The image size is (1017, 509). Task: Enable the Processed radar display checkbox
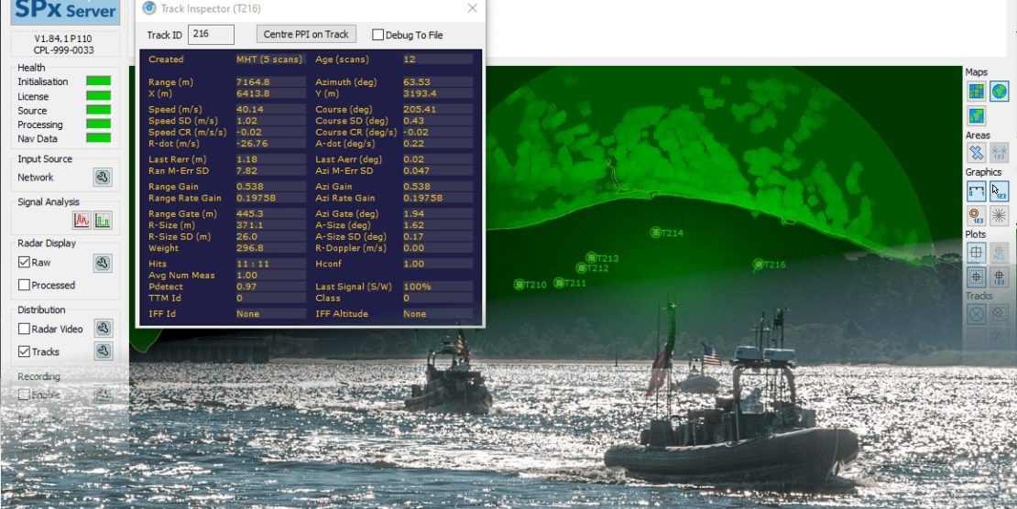pyautogui.click(x=25, y=285)
